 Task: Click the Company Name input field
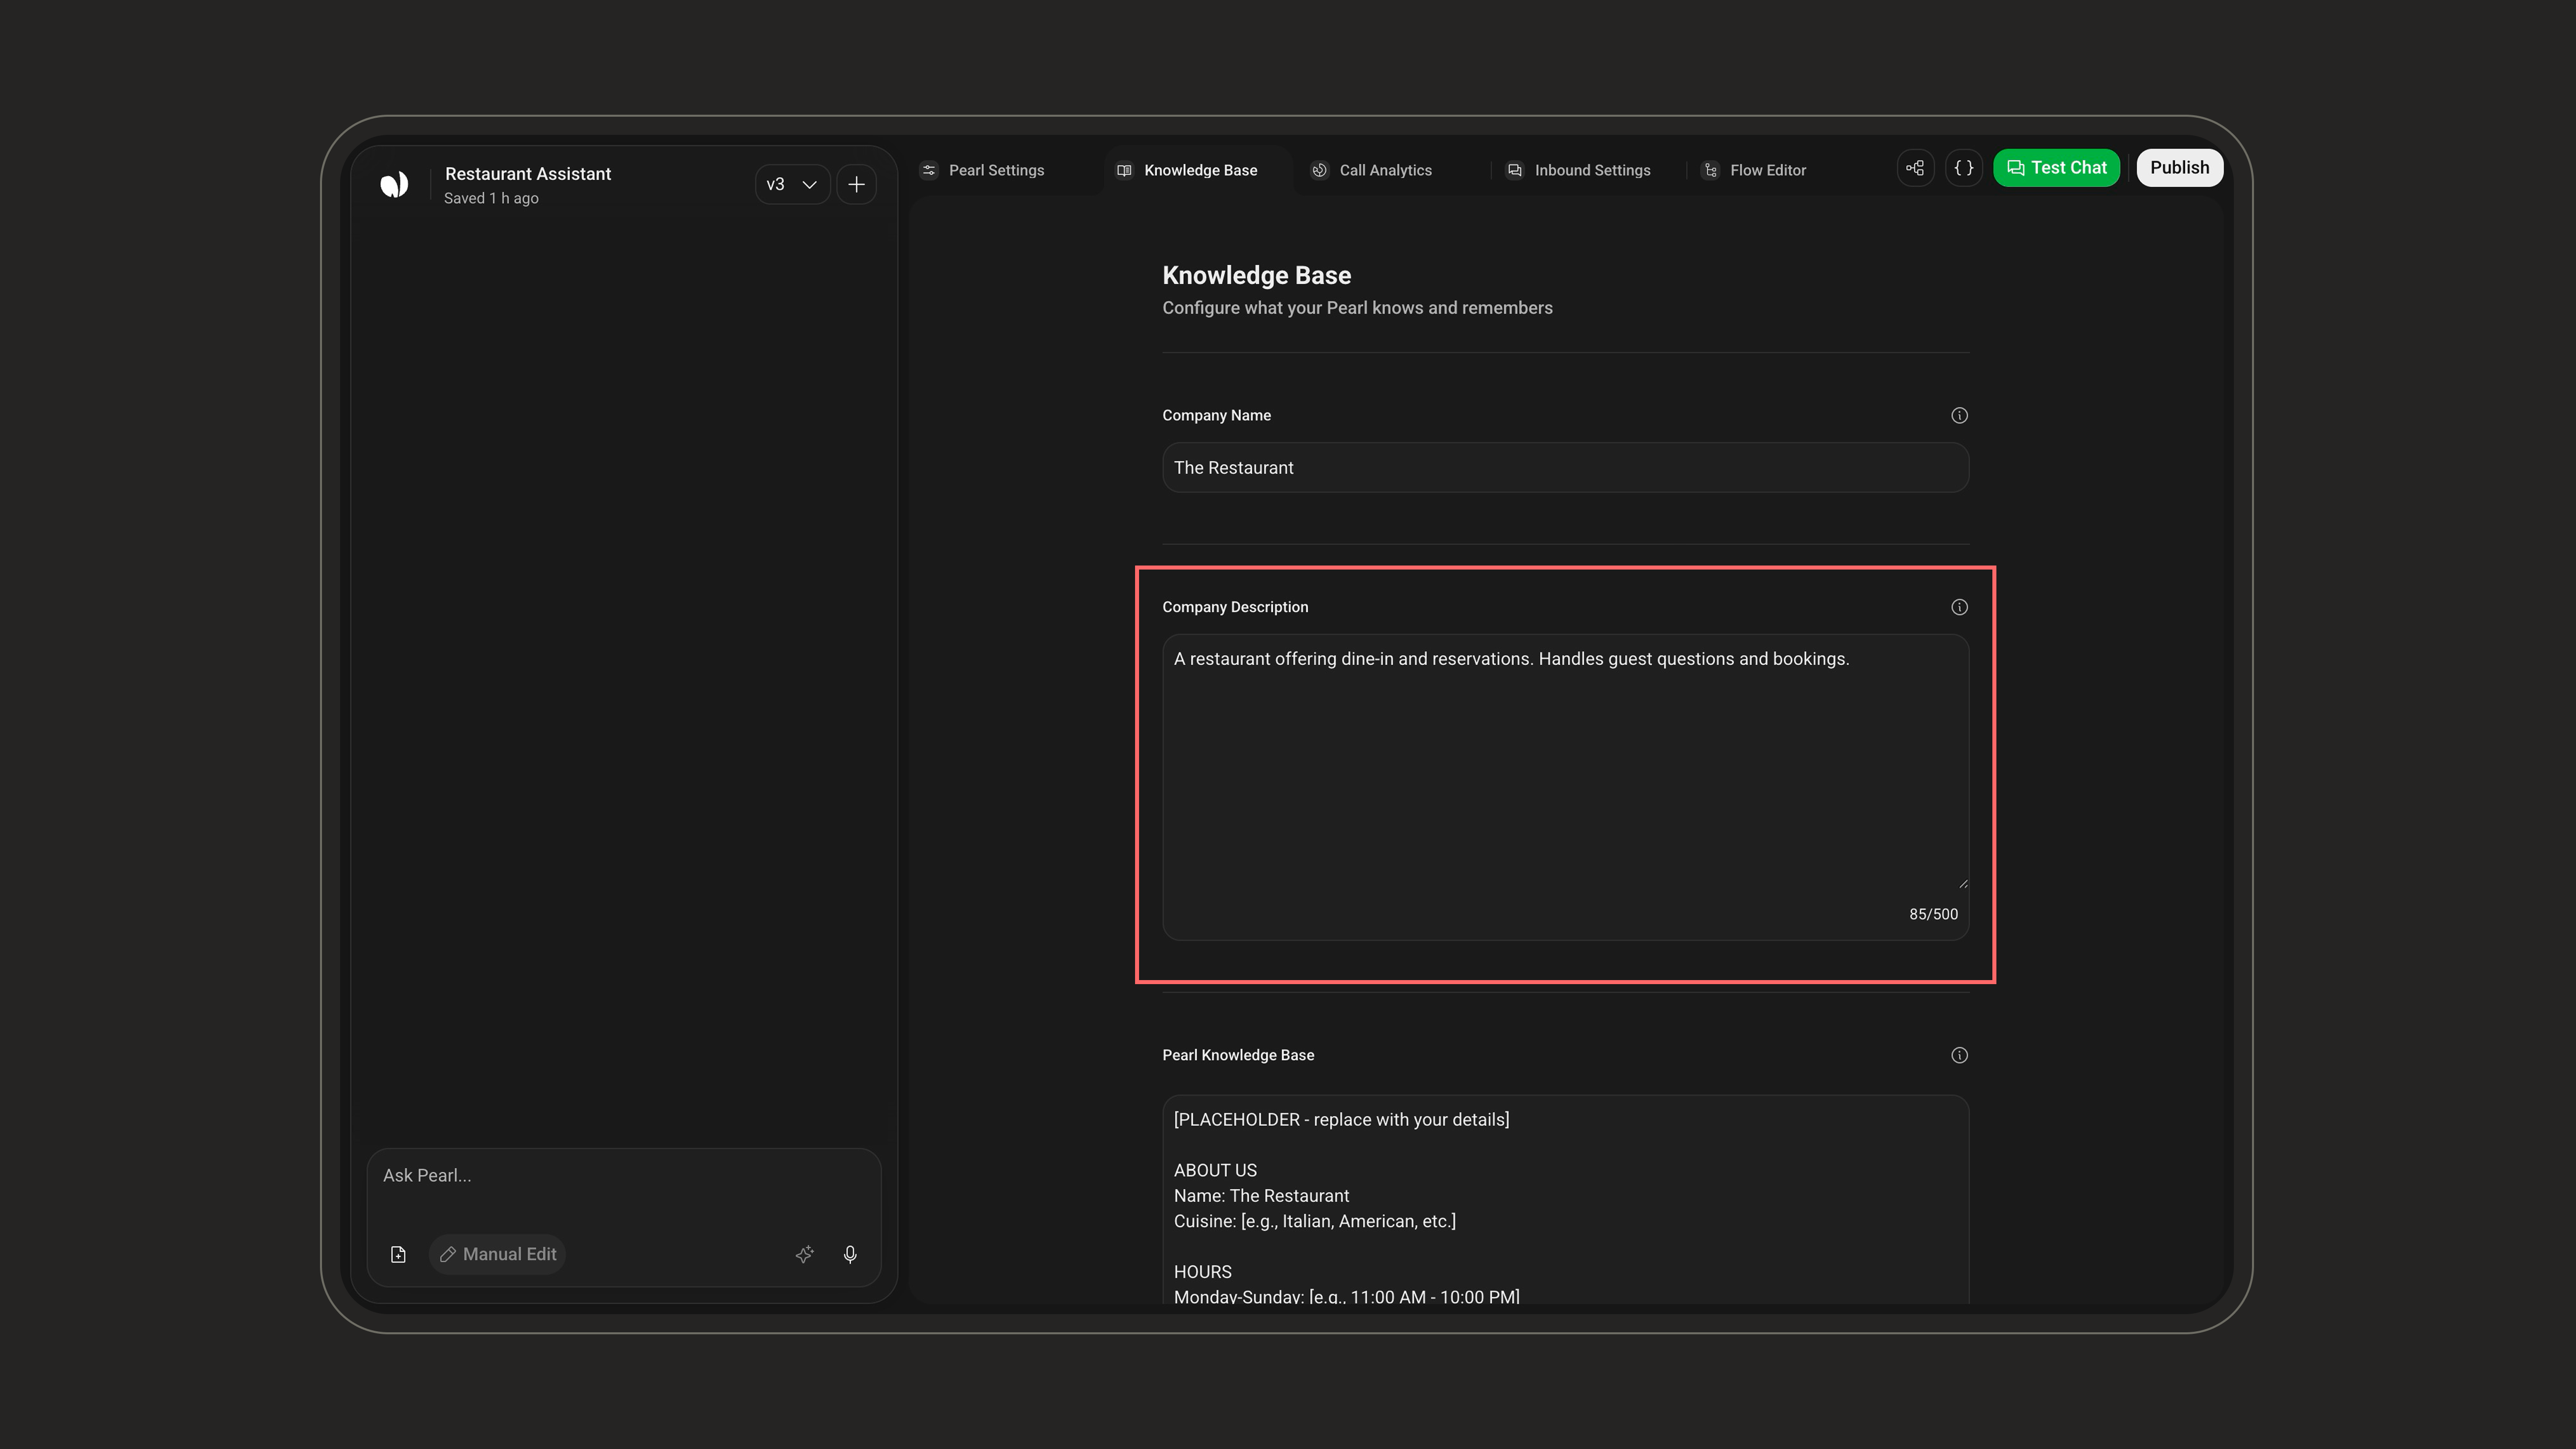tap(1565, 467)
